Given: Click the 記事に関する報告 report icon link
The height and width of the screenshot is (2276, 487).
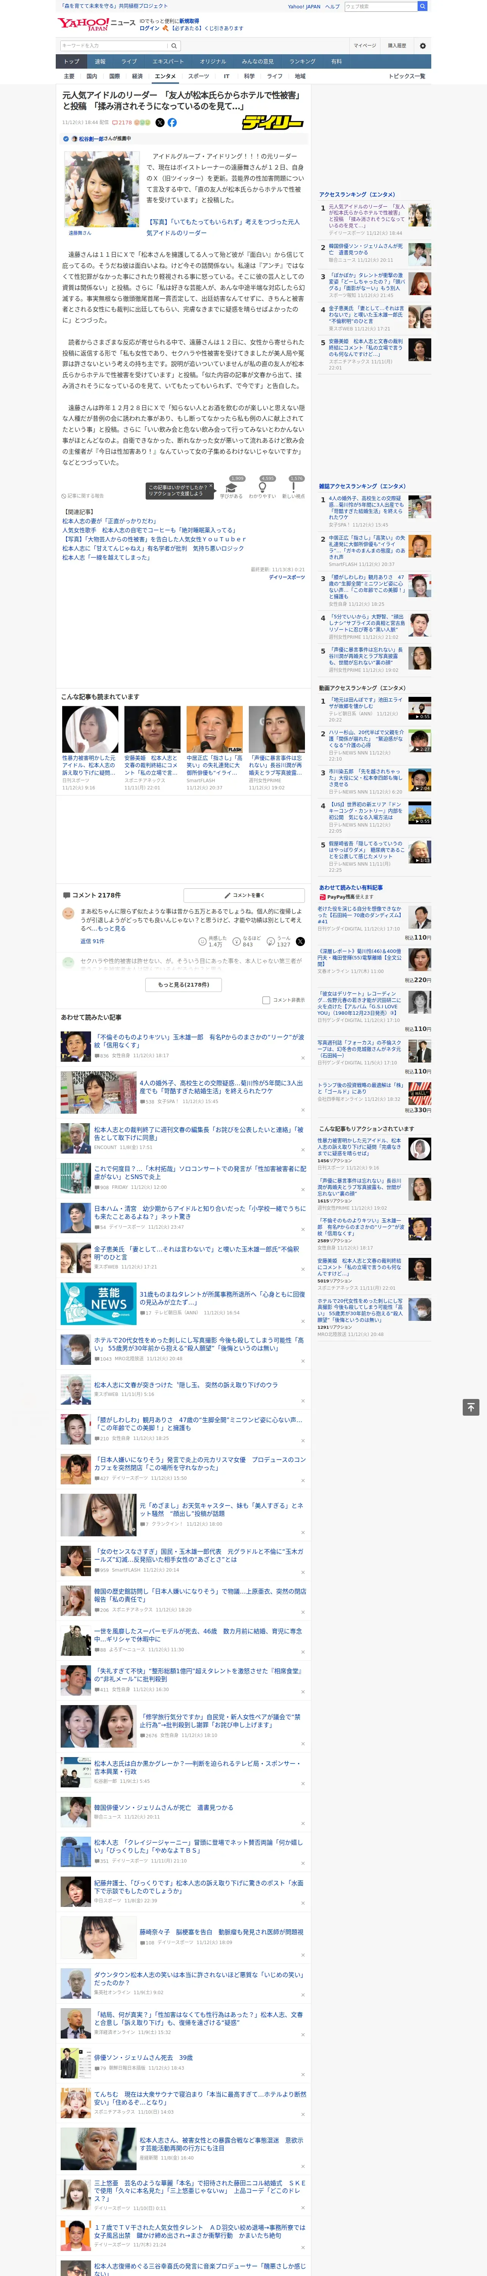Looking at the screenshot, I should tap(82, 497).
